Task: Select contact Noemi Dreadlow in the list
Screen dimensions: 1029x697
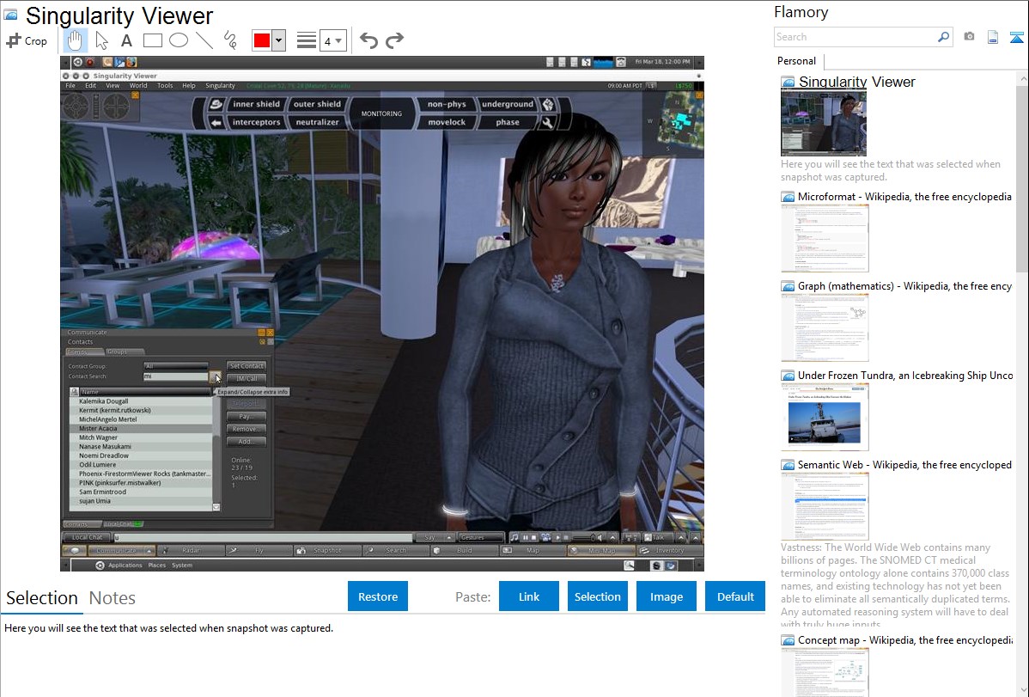Action: [x=141, y=455]
